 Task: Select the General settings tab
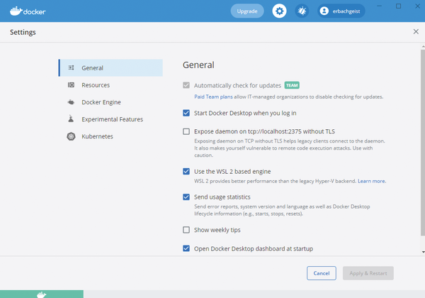(110, 68)
